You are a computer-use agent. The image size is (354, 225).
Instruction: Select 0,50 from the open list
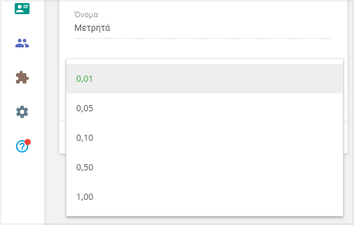(205, 167)
